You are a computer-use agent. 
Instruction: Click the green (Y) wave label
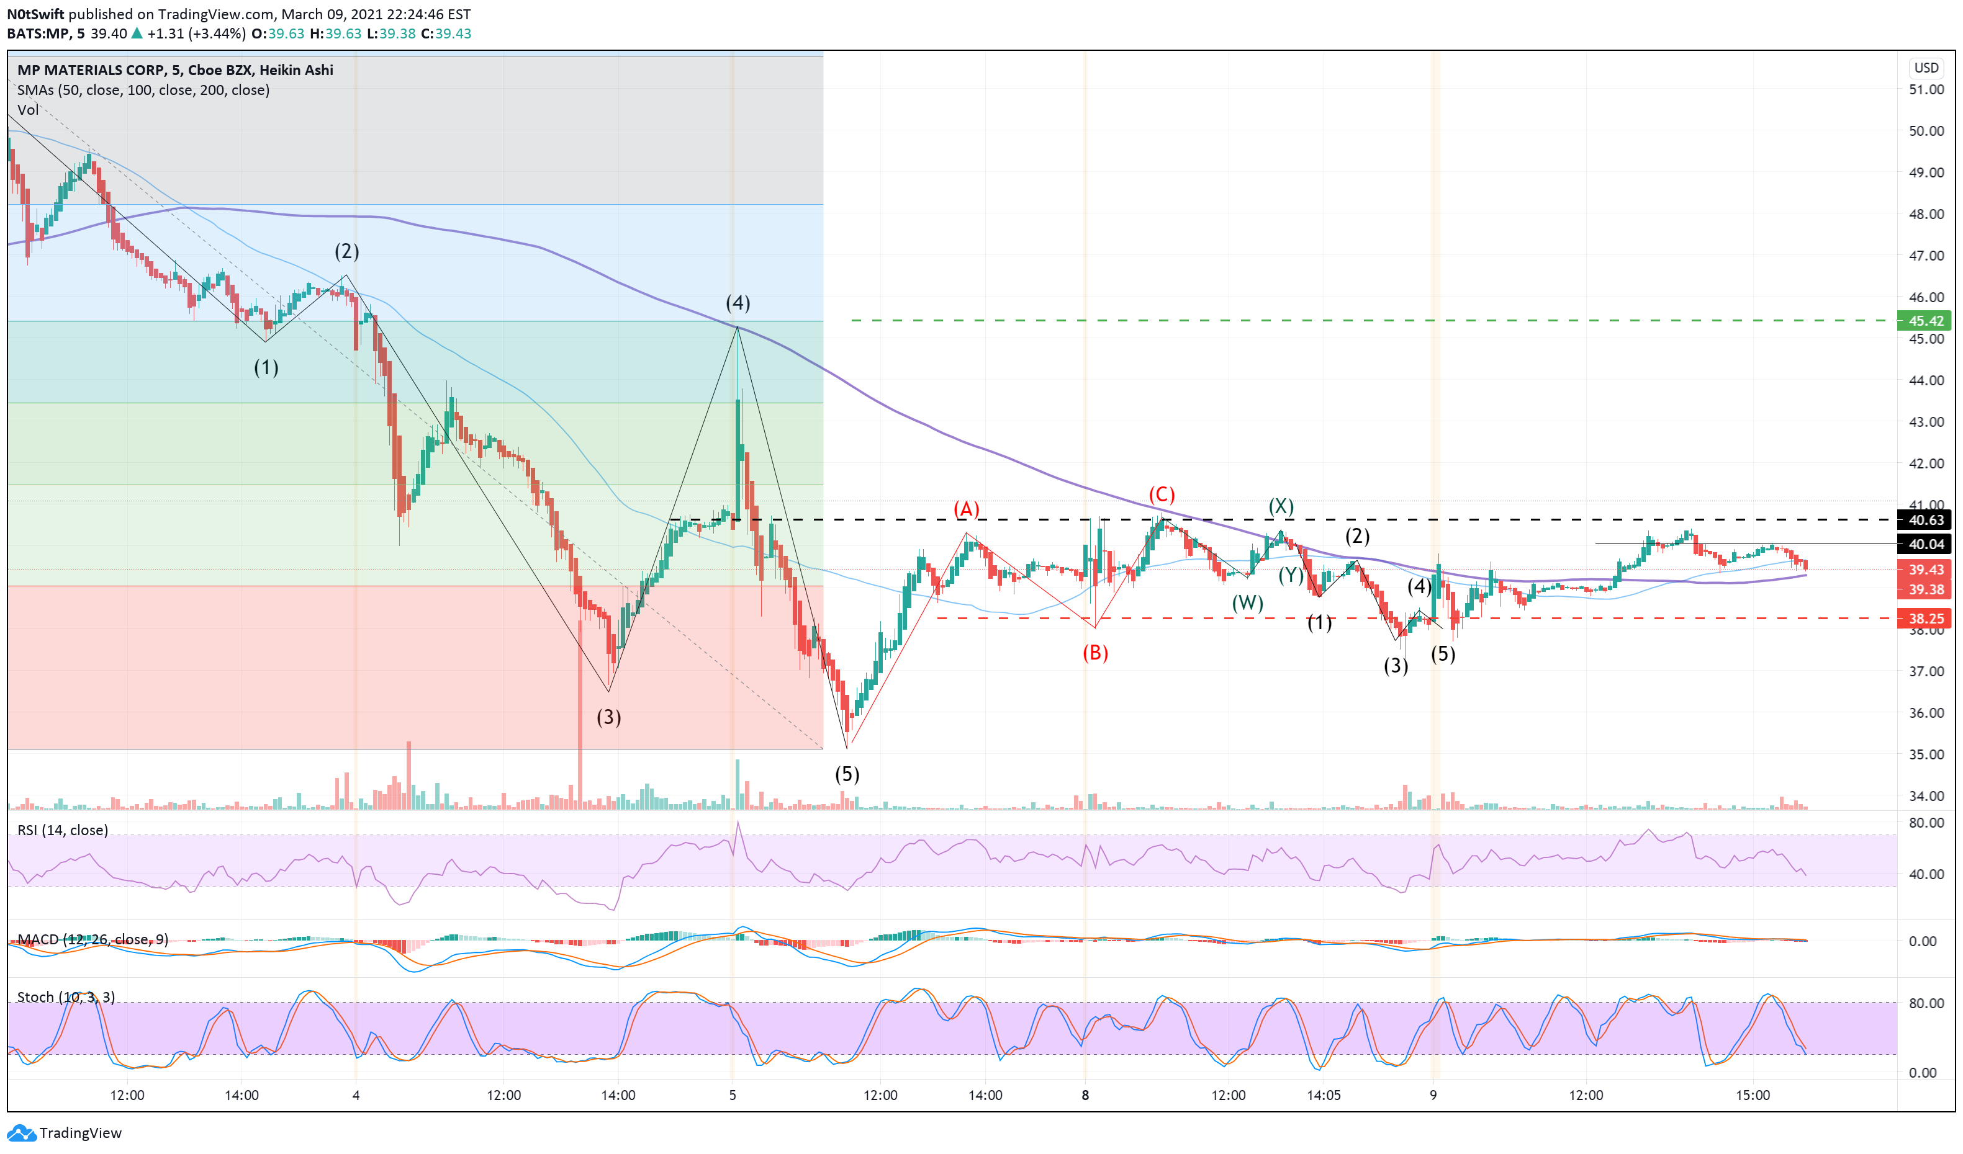(x=1291, y=575)
